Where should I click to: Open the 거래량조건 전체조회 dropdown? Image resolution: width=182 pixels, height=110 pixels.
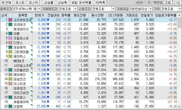pyautogui.click(x=75, y=9)
